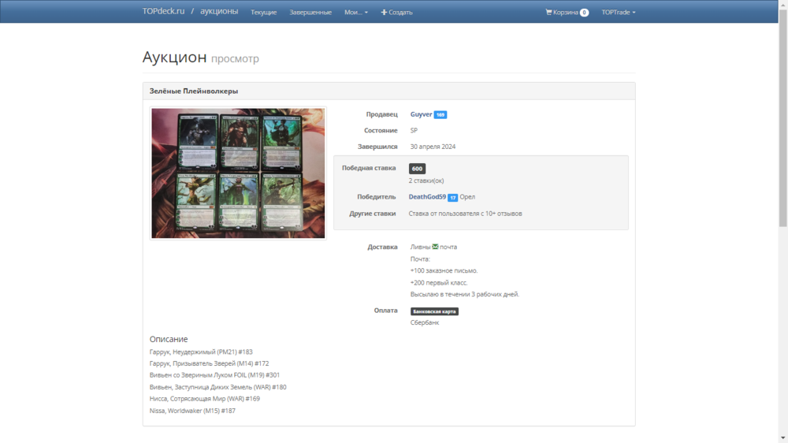788x443 pixels.
Task: Click scrollbar down arrow at bottom right
Action: click(782, 437)
